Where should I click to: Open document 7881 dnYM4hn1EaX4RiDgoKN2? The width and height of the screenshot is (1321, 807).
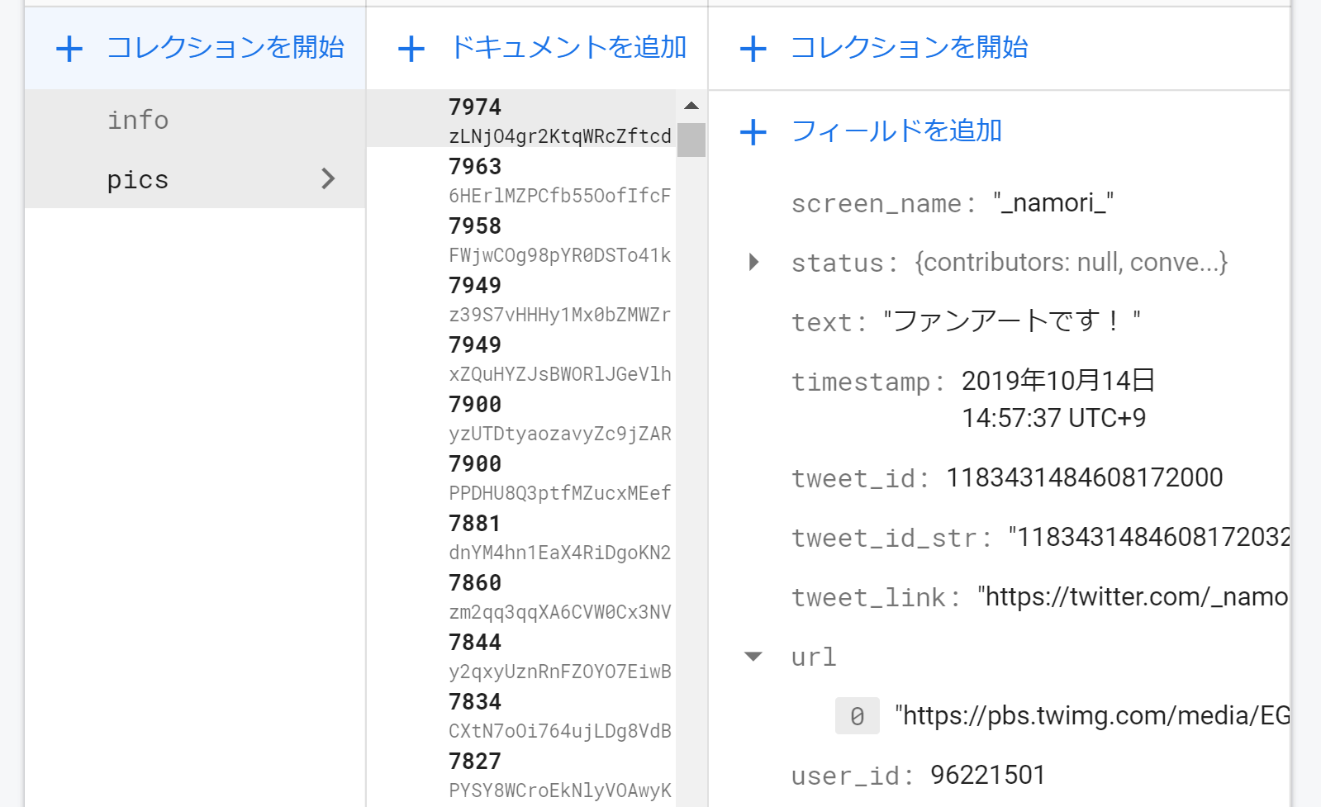click(520, 536)
